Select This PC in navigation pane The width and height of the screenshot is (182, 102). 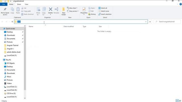click(9, 60)
